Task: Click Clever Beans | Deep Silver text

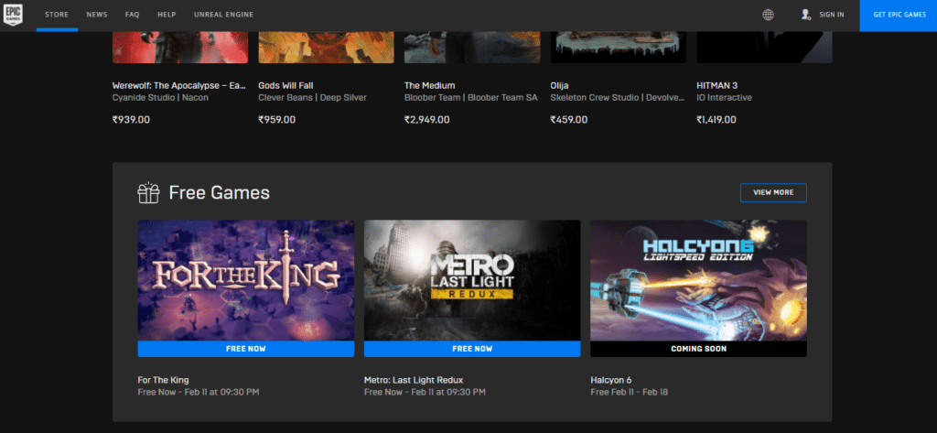Action: pos(313,97)
